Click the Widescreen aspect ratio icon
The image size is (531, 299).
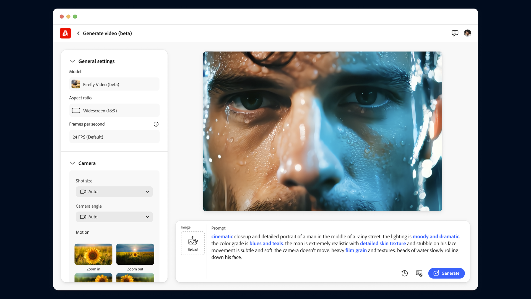tap(76, 110)
